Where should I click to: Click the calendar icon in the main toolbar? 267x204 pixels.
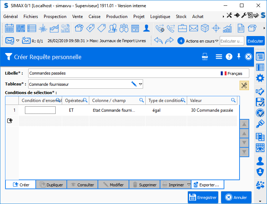point(9,28)
